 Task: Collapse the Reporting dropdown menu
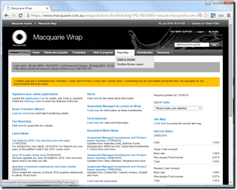pos(125,52)
